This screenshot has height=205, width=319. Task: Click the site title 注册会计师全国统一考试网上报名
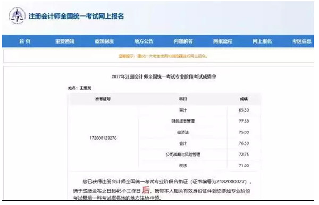click(76, 16)
